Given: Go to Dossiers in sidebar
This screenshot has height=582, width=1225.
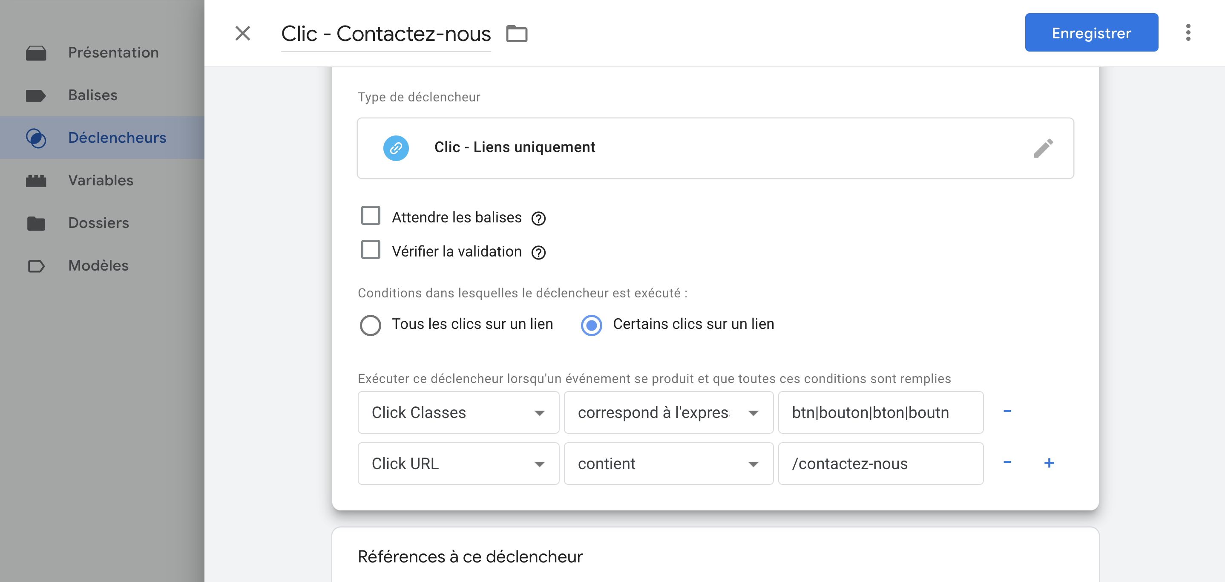Looking at the screenshot, I should point(98,222).
